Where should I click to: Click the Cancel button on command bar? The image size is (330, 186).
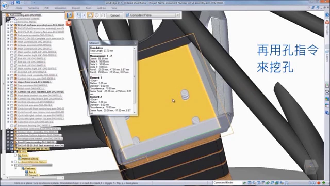pos(115,15)
